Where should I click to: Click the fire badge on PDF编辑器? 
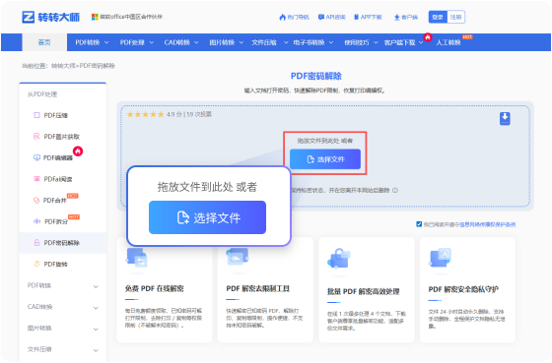[x=78, y=151]
